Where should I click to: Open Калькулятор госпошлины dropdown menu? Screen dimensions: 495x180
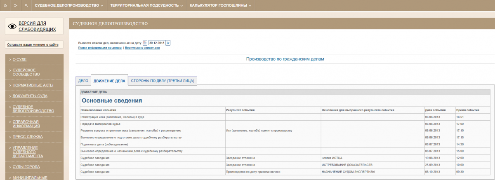pyautogui.click(x=220, y=6)
